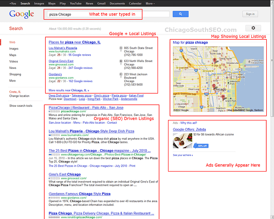274x219 pixels.
Task: Open Gino's East Chicago result
Action: click(x=65, y=174)
